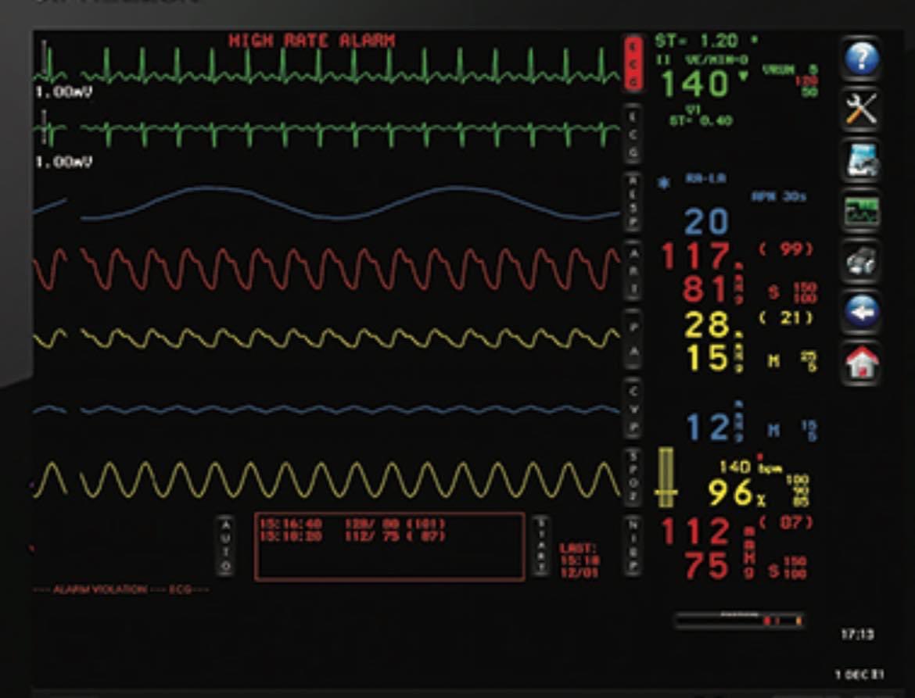Select the yellow SpO2 pleth waveform
Screen dimensions: 915x698
(327, 480)
